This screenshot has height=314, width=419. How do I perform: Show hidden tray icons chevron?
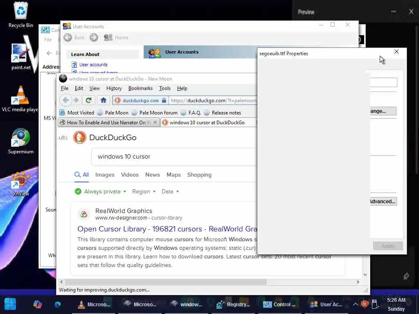[355, 304]
